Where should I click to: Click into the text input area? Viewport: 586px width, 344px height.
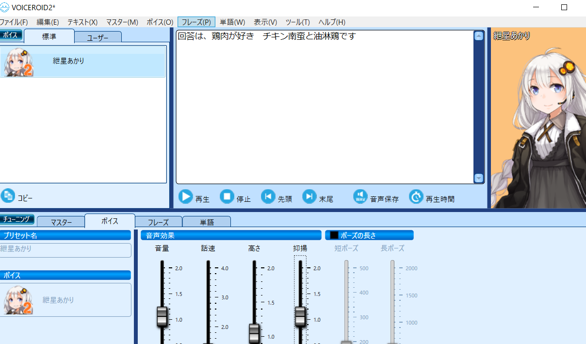coord(324,107)
